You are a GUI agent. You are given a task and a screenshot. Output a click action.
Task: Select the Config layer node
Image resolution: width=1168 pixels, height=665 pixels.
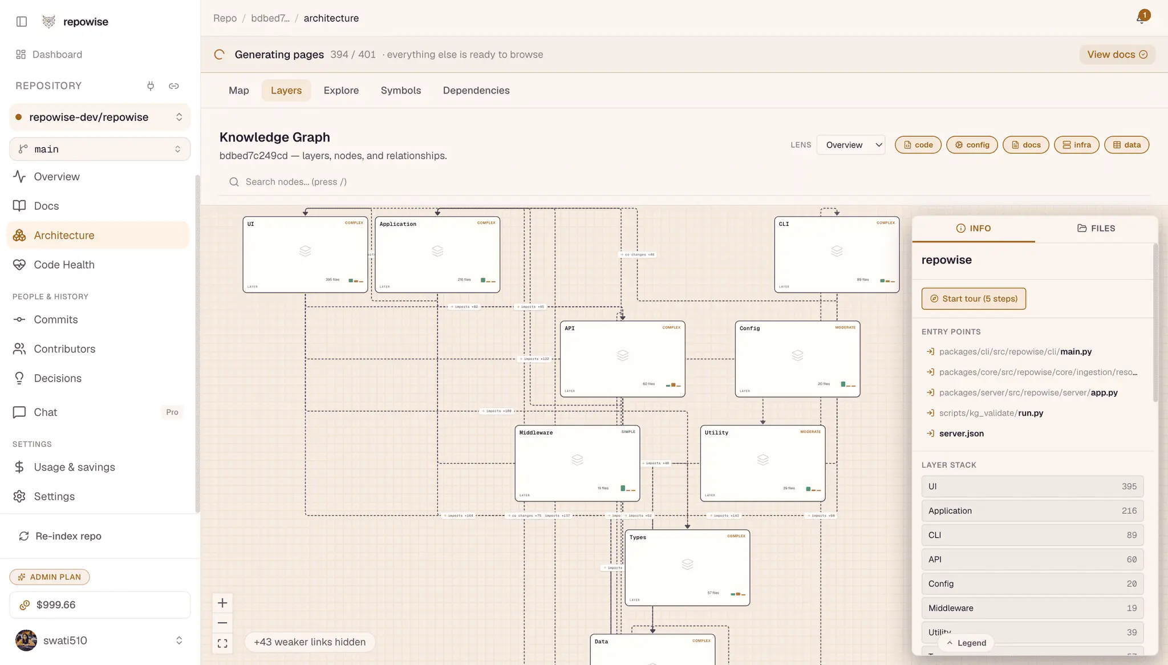(x=797, y=359)
